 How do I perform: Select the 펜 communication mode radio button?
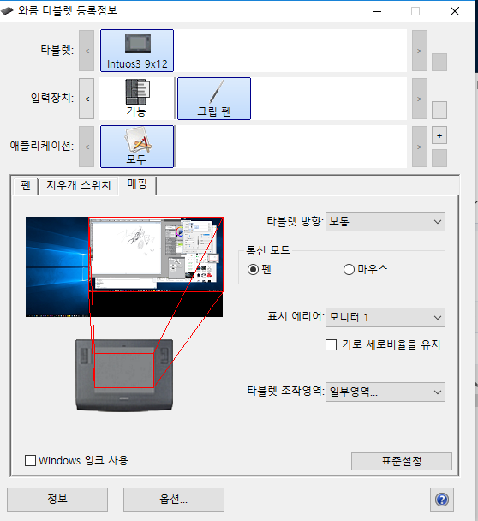point(253,269)
